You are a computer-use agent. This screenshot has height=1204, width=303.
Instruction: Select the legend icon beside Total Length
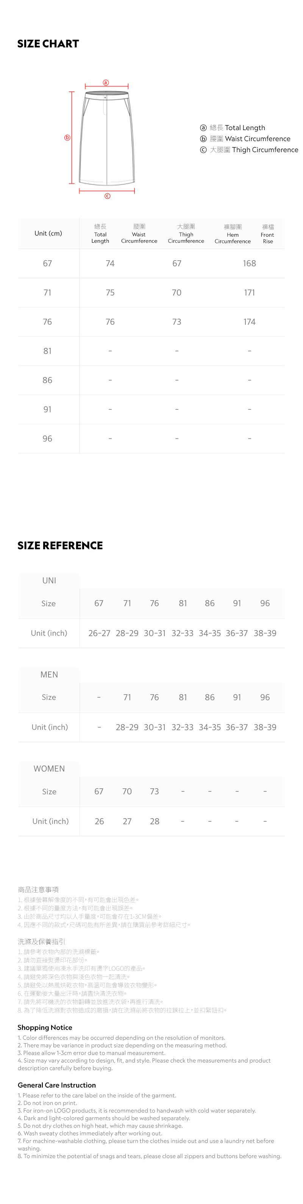pos(203,127)
